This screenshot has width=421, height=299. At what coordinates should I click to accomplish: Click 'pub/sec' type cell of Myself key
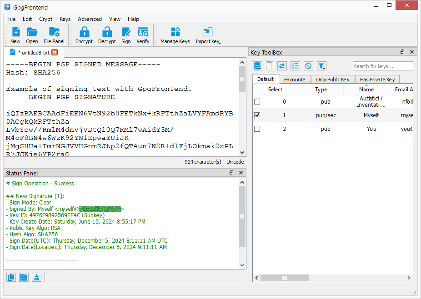point(326,115)
